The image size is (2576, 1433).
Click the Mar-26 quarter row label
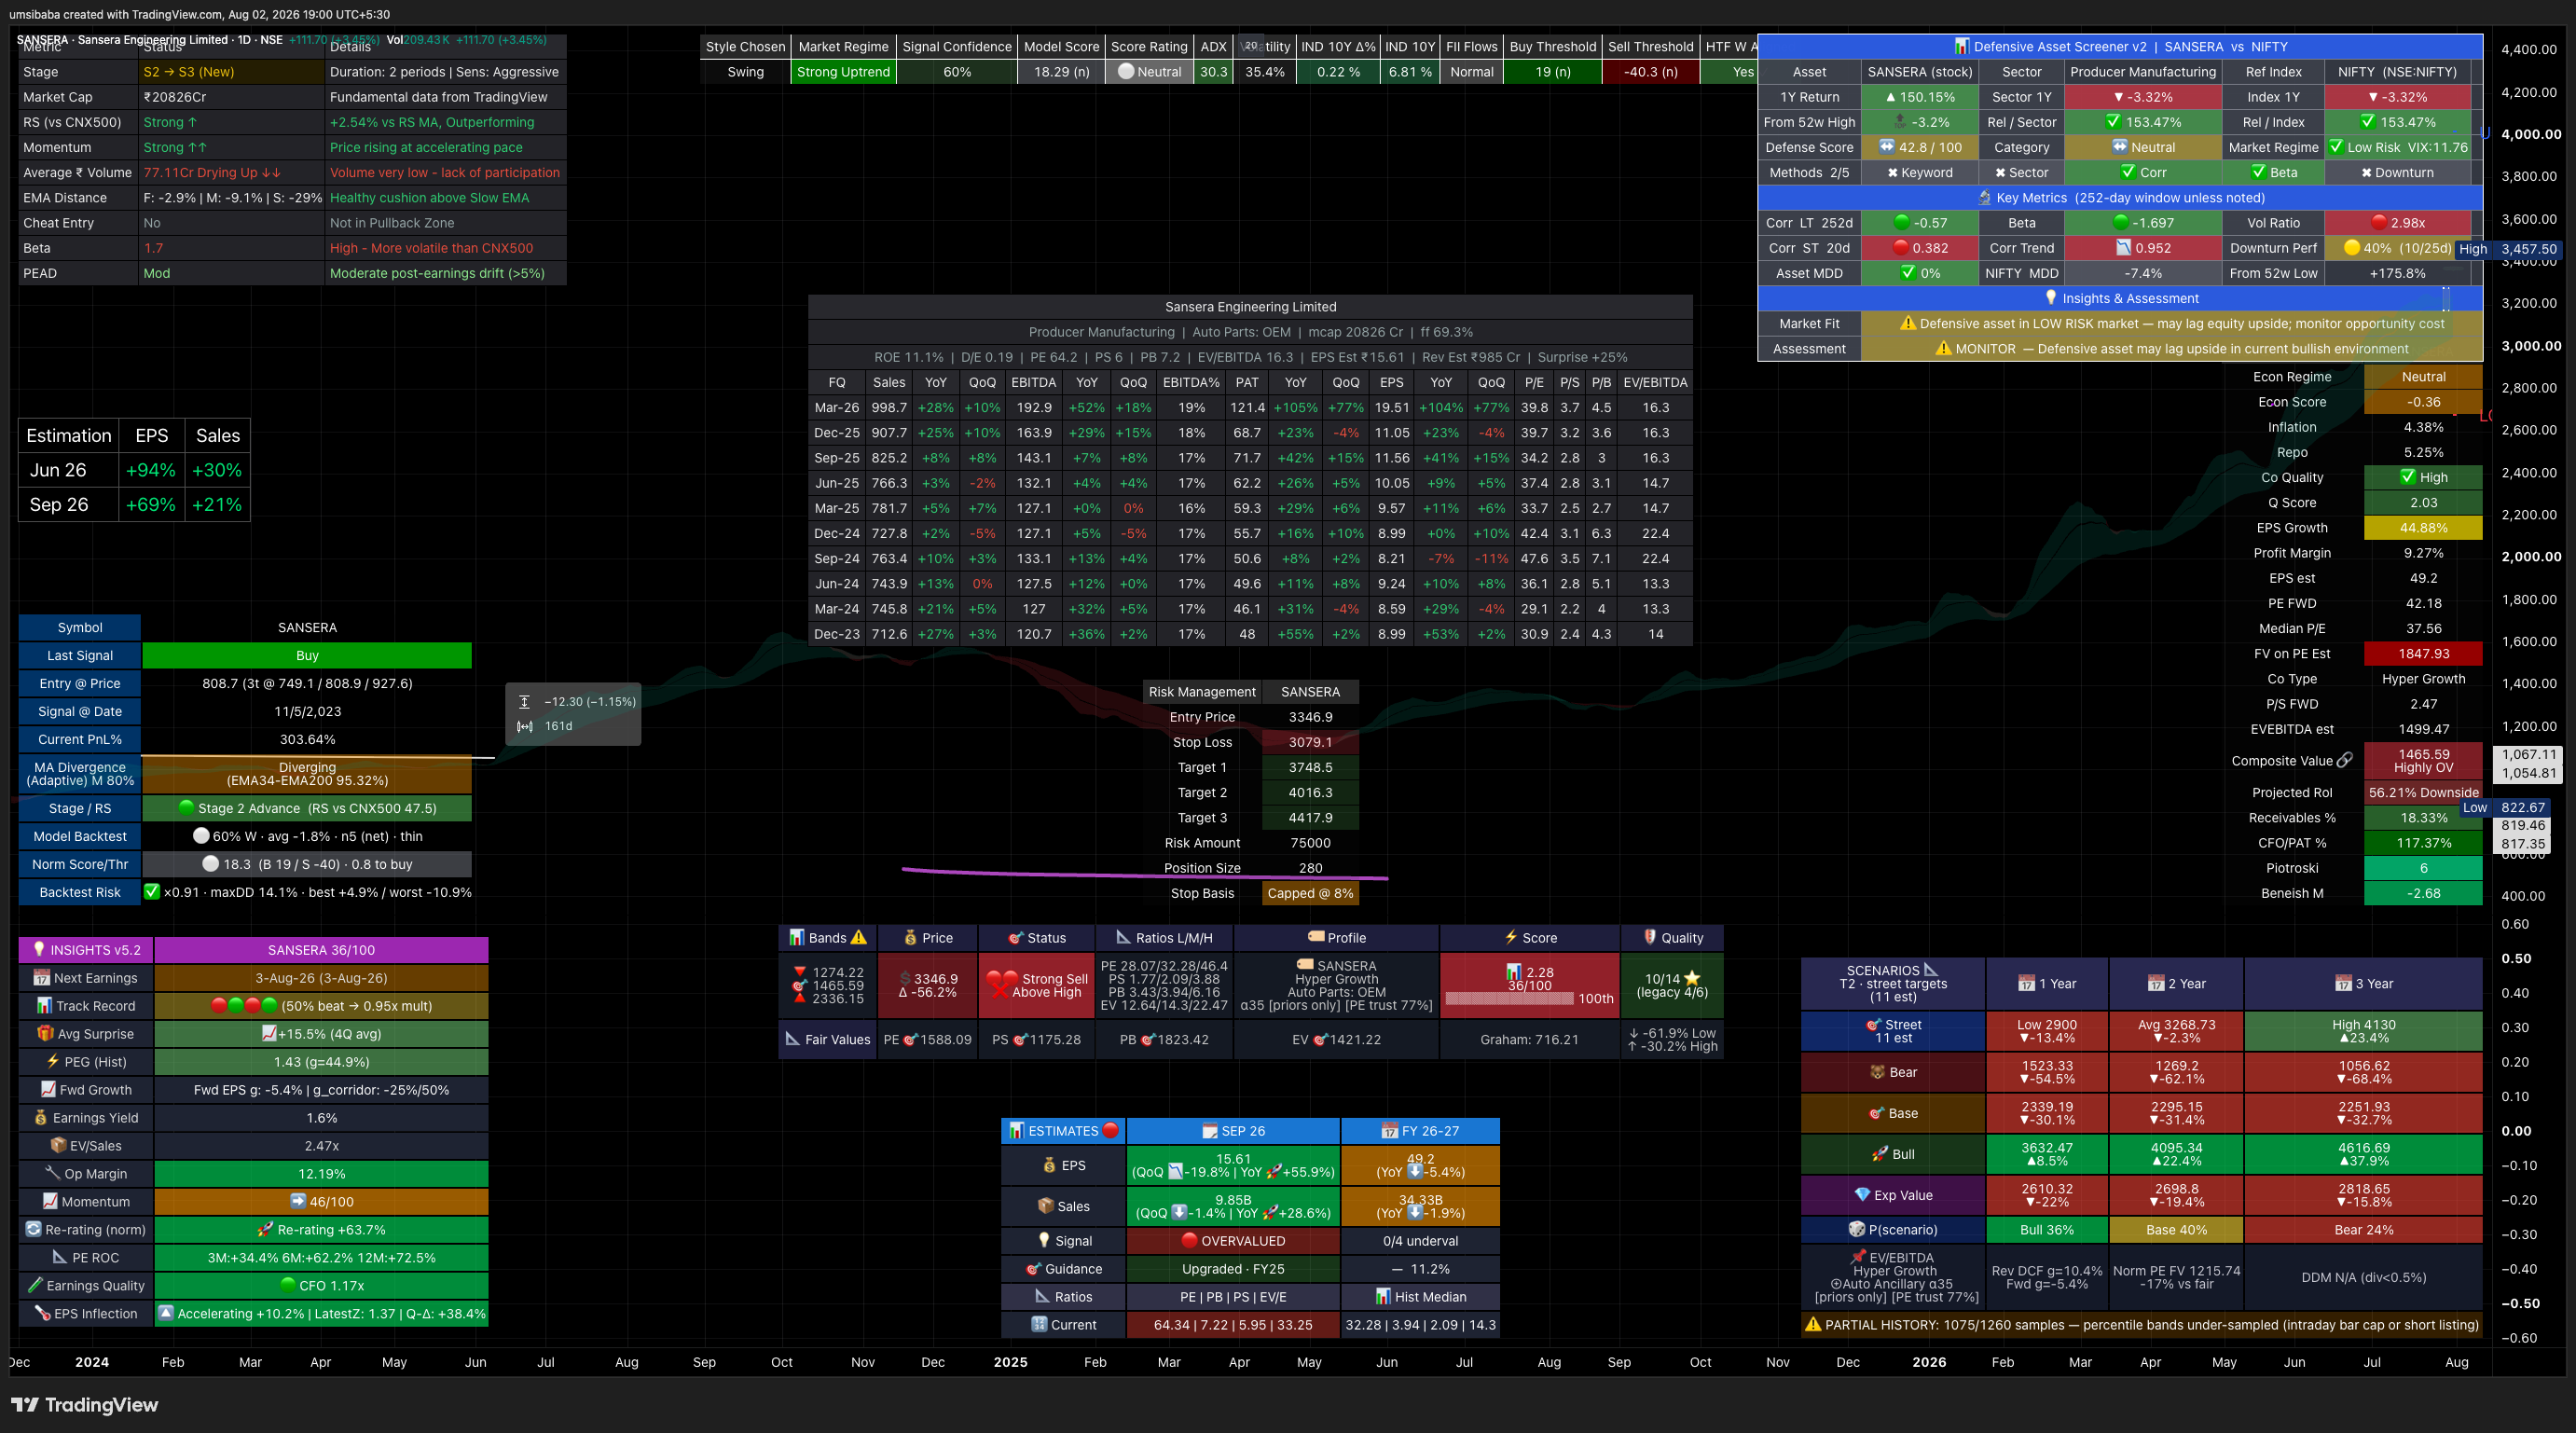[836, 407]
